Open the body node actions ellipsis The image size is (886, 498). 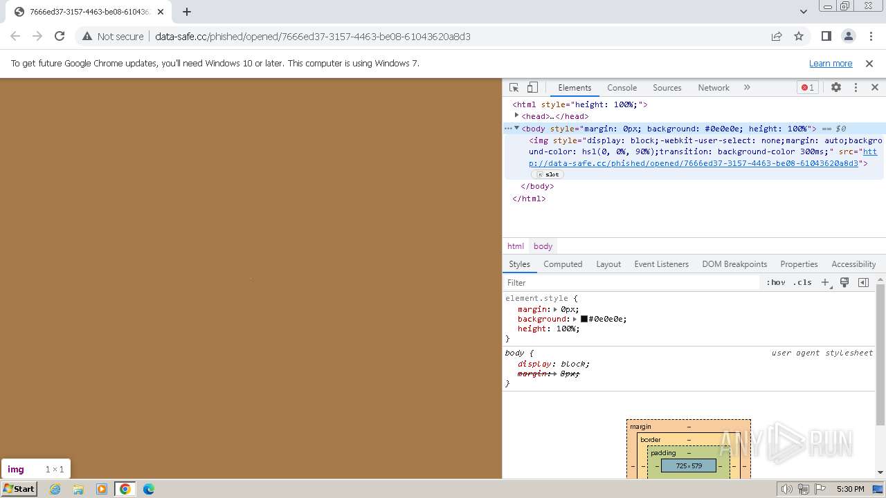[x=507, y=128]
